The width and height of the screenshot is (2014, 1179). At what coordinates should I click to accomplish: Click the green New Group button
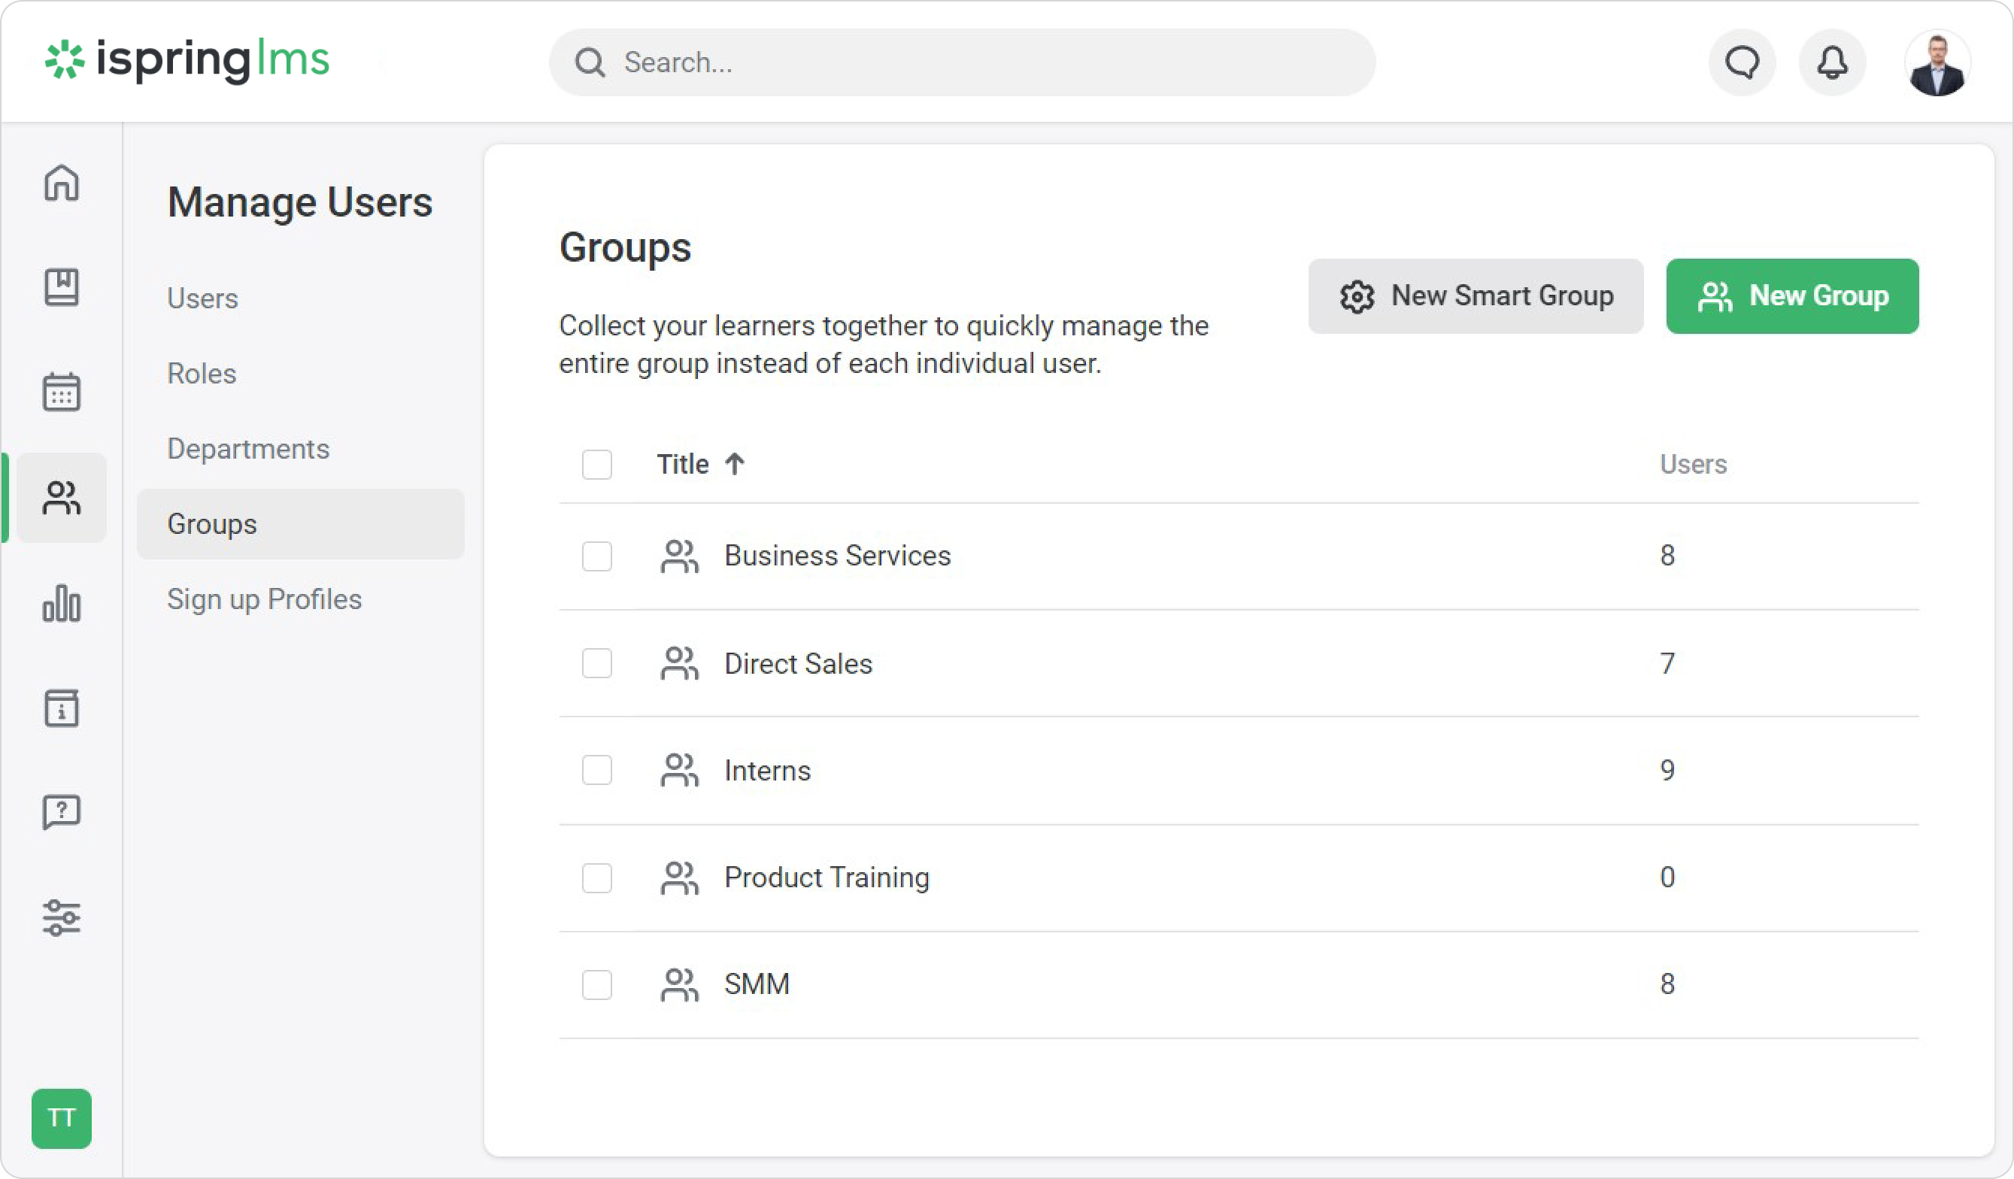pos(1792,296)
